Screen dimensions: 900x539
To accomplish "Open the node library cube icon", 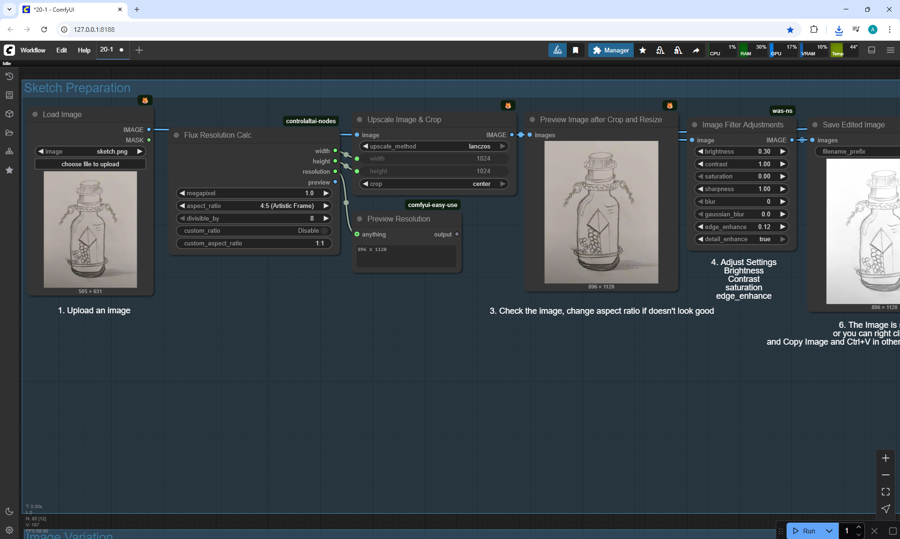I will click(x=9, y=114).
